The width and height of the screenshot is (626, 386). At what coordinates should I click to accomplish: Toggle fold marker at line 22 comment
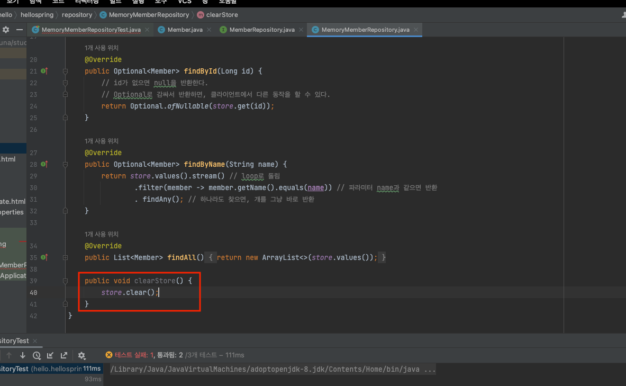(65, 83)
